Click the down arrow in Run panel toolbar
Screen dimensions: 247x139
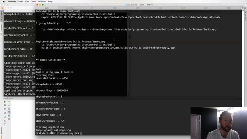pos(9,105)
